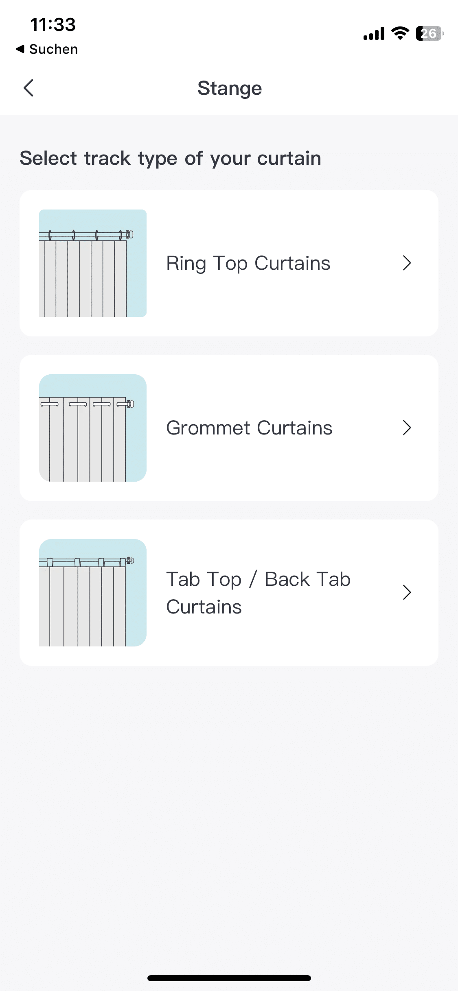Image resolution: width=458 pixels, height=991 pixels.
Task: Tap the Wi-Fi status icon
Action: point(400,33)
